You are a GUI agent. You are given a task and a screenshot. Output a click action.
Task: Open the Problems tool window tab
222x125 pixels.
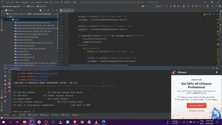pyautogui.click(x=33, y=115)
